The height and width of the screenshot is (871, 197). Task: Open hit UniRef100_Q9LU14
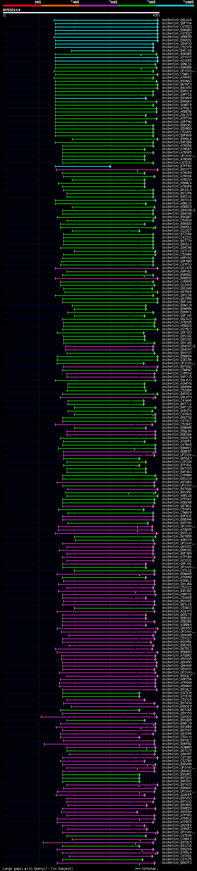click(177, 20)
